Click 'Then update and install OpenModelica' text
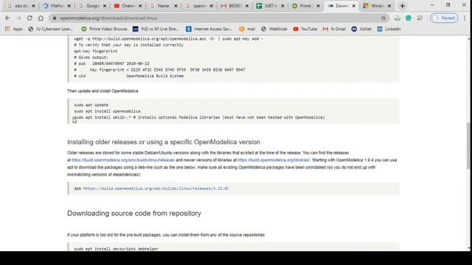This screenshot has height=265, width=472. (103, 91)
